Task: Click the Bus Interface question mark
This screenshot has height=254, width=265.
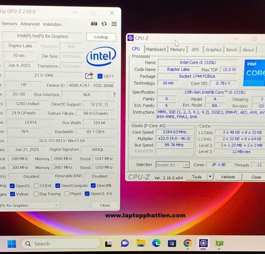Action: click(114, 95)
